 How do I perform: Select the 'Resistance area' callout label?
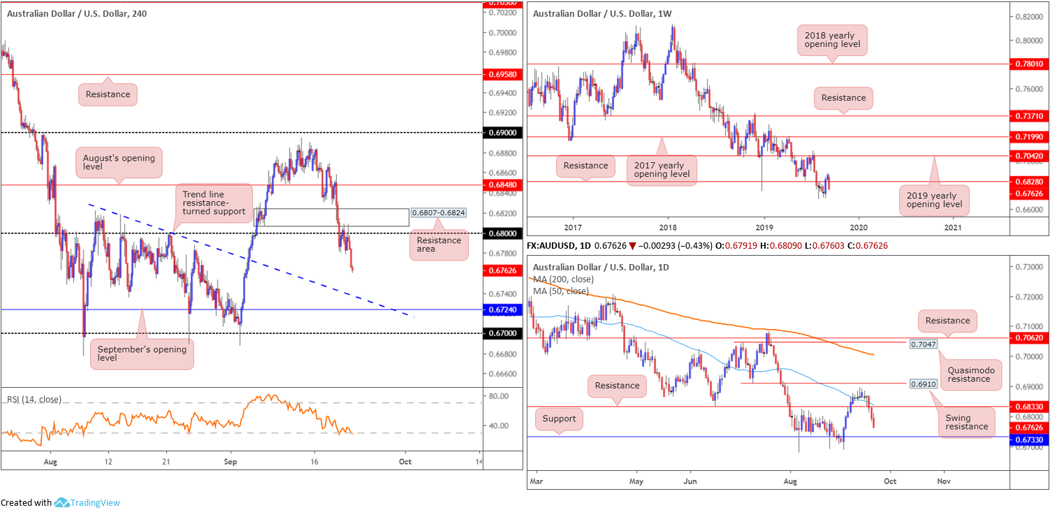coord(439,245)
